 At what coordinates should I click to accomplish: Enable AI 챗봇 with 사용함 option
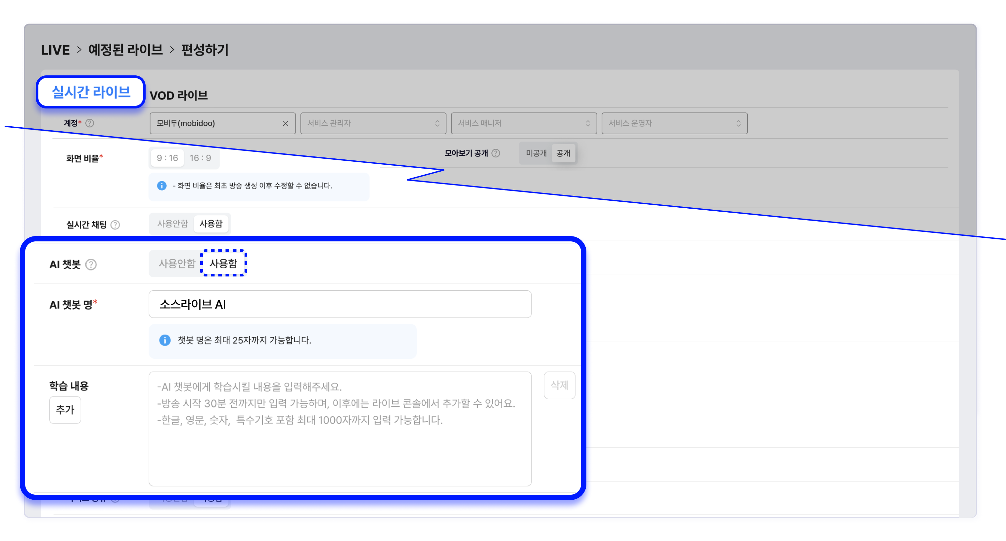tap(223, 264)
